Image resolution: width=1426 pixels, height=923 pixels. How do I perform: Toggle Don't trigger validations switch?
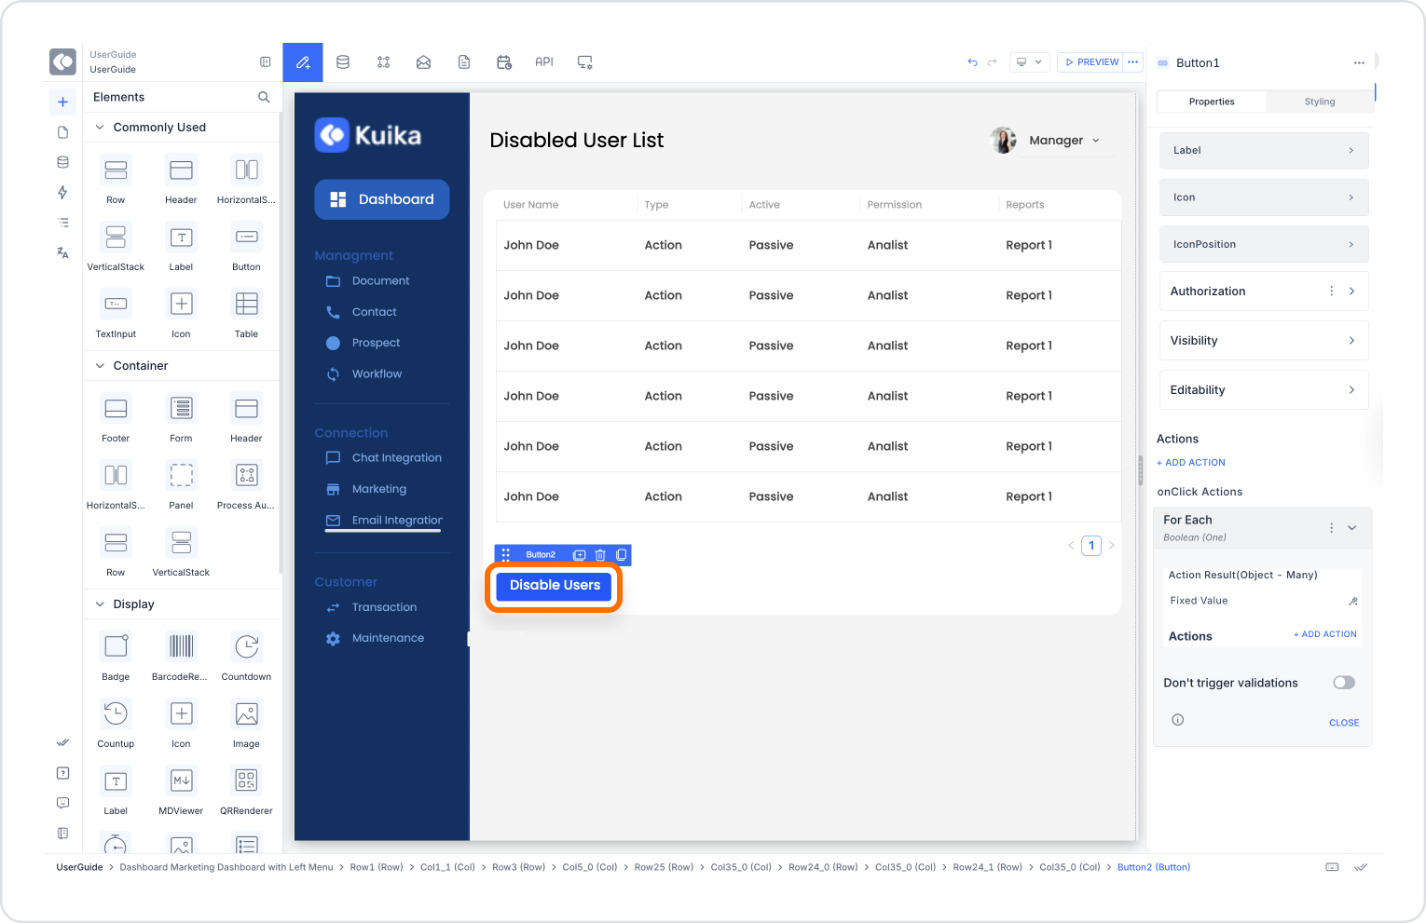click(1344, 683)
